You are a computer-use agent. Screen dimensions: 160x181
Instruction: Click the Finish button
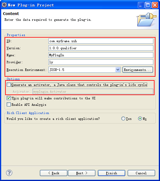112,173
